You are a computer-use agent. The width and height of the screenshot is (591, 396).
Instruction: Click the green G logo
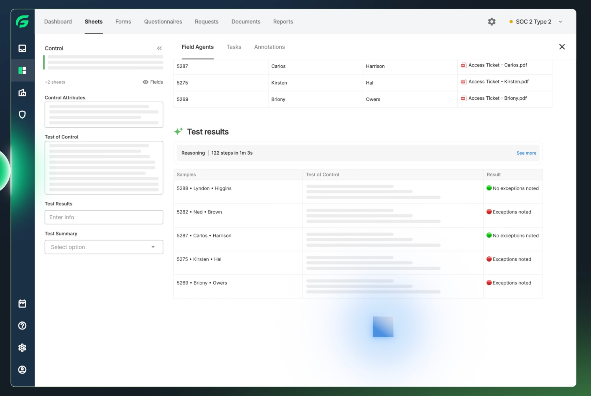(x=22, y=22)
